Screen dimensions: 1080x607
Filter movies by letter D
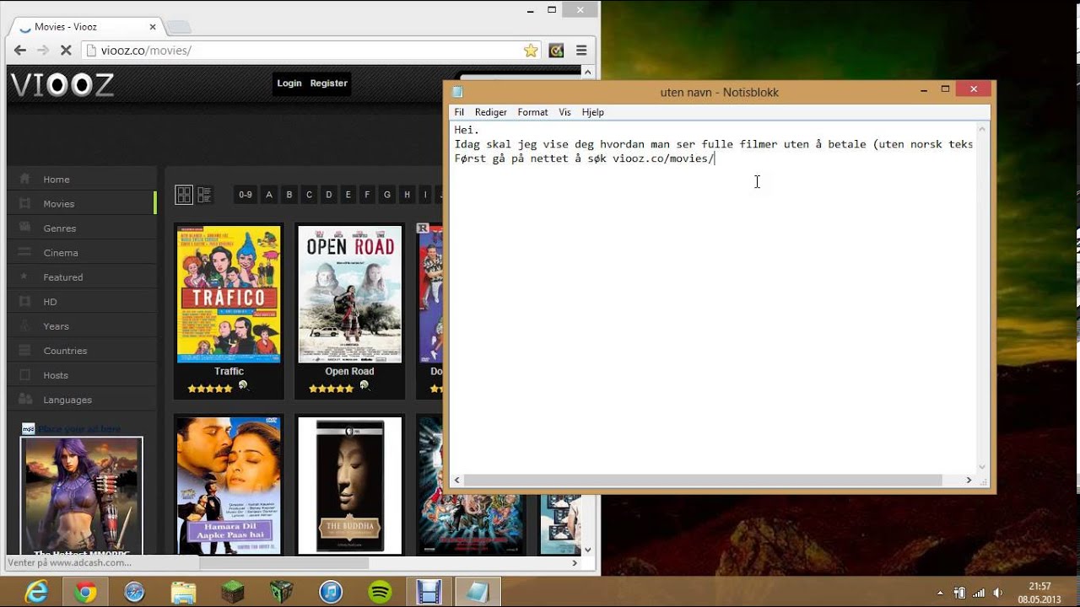tap(329, 195)
